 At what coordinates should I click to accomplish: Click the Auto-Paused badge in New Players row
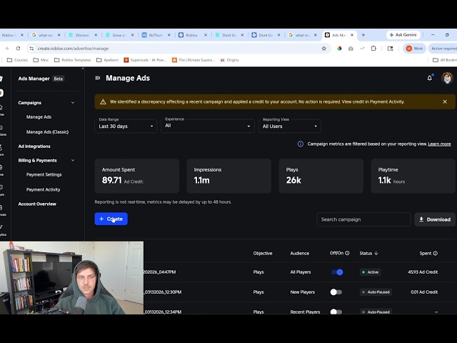point(376,292)
